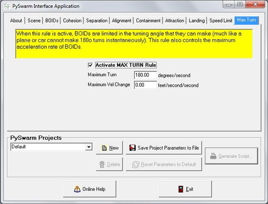Image resolution: width=268 pixels, height=204 pixels.
Task: Open the BOIDs tab
Action: click(x=52, y=21)
